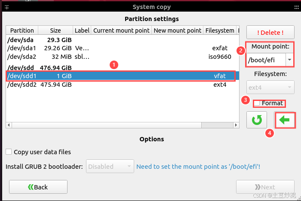Open the Mount point dropdown arrow
The height and width of the screenshot is (201, 301).
click(x=289, y=60)
